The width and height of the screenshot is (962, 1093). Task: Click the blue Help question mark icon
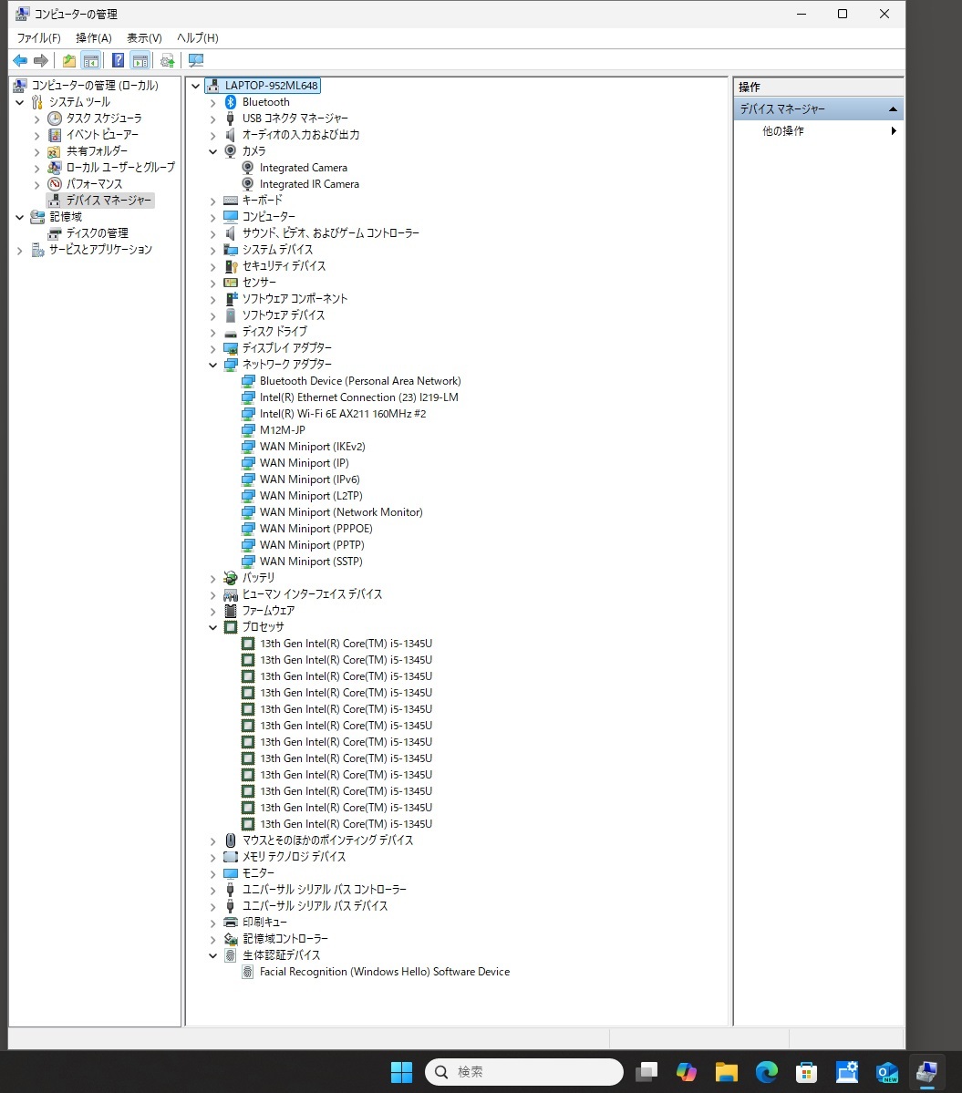(119, 61)
